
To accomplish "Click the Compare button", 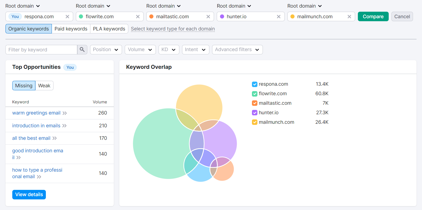I will coord(373,16).
